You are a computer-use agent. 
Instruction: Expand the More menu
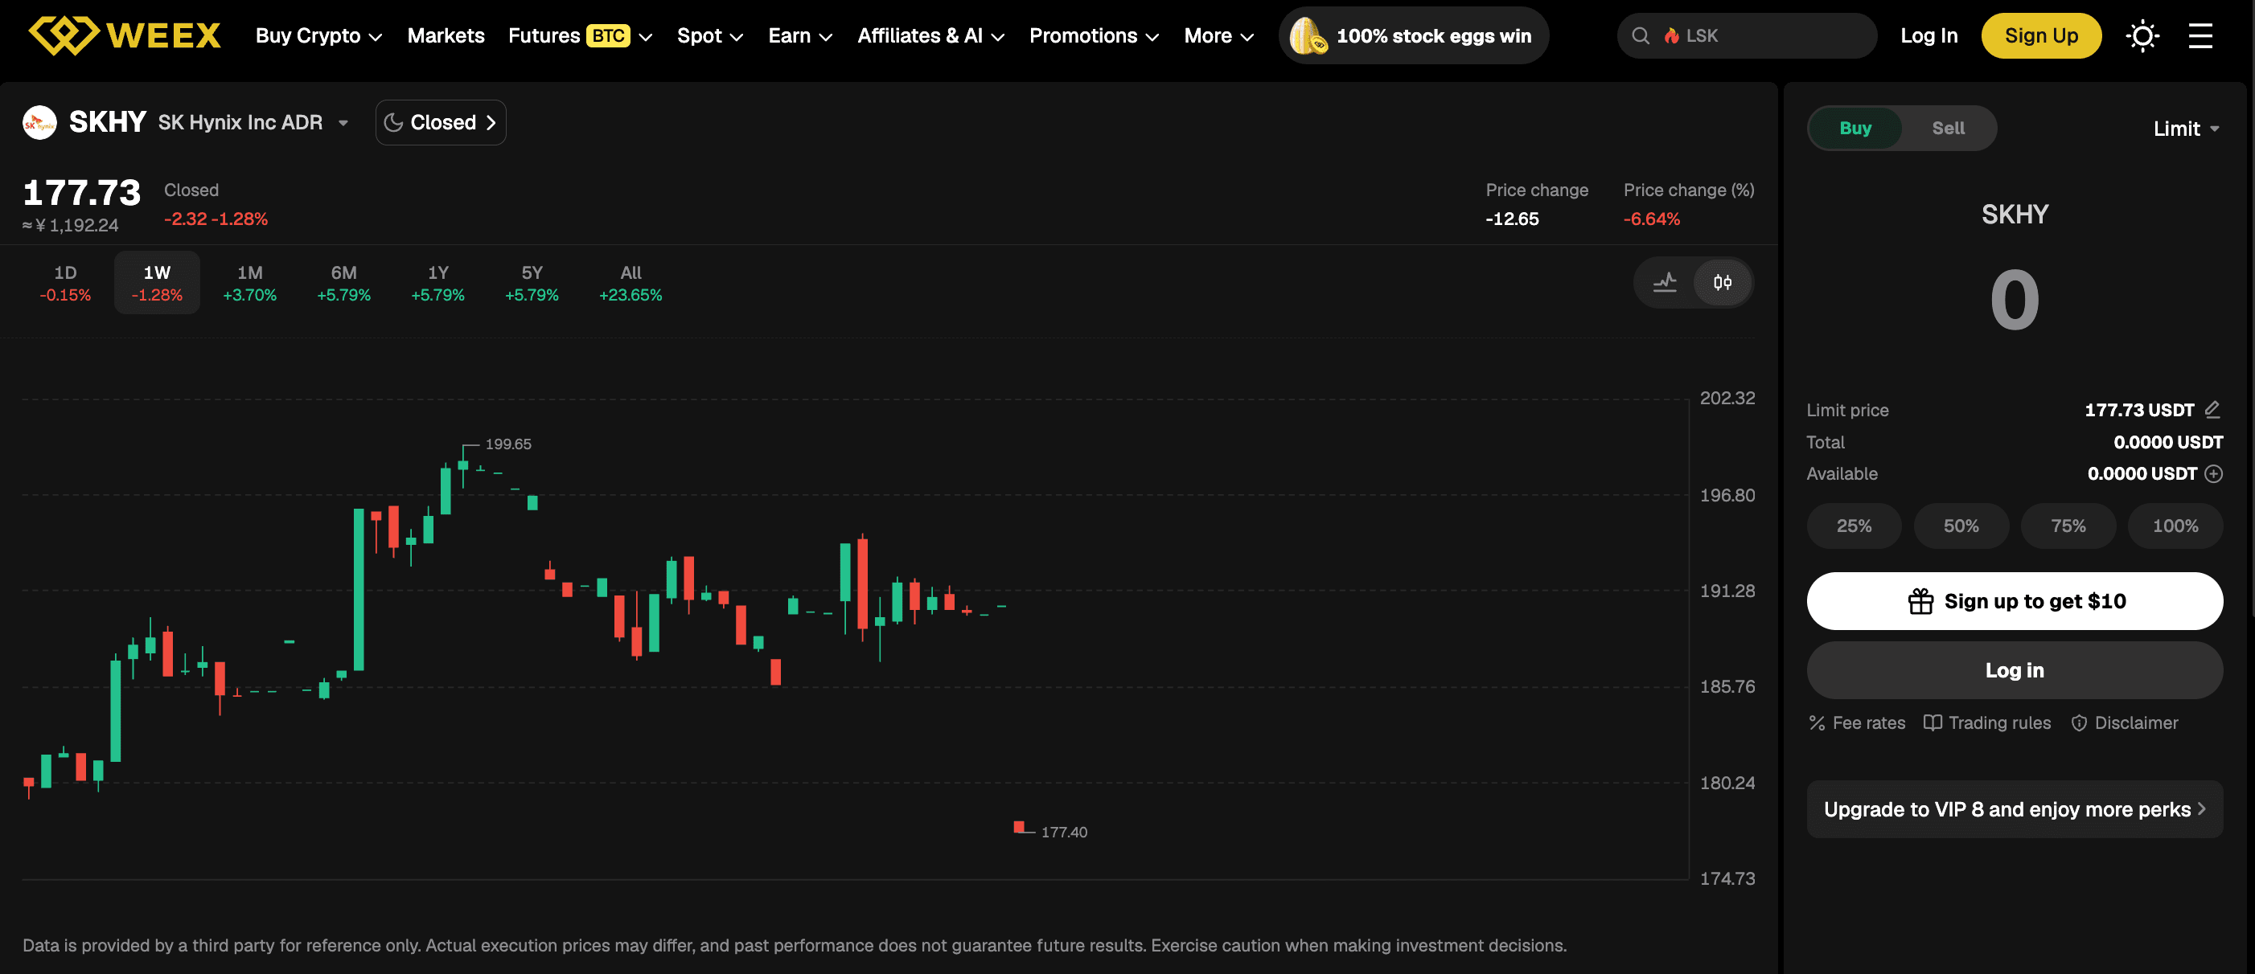click(x=1219, y=36)
